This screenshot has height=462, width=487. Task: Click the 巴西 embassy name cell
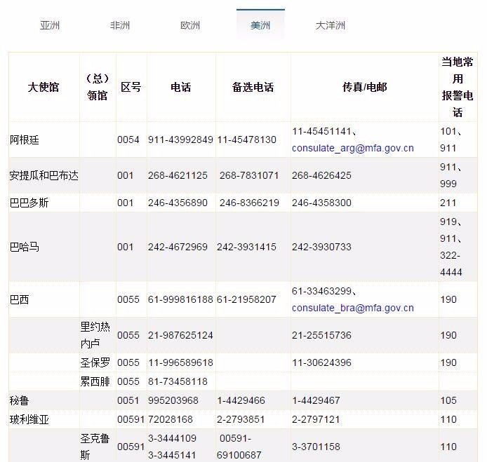pos(20,299)
